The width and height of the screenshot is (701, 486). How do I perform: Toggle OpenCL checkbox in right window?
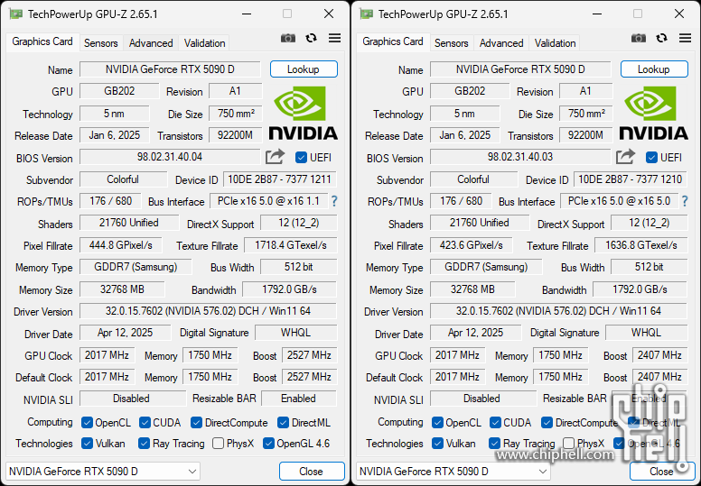click(x=438, y=422)
